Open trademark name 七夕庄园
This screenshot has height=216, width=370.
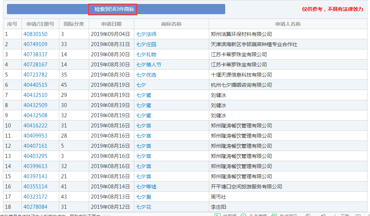146,44
